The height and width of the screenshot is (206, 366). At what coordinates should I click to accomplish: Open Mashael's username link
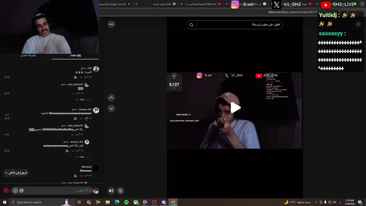(87, 167)
